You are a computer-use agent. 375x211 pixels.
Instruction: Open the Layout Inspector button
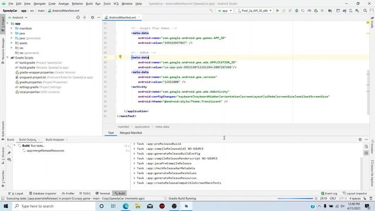coord(355,193)
